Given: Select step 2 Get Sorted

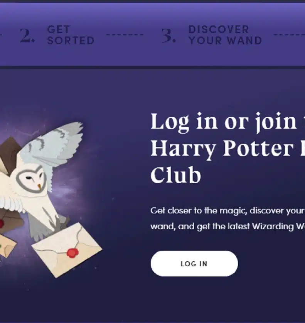Looking at the screenshot, I should point(57,35).
